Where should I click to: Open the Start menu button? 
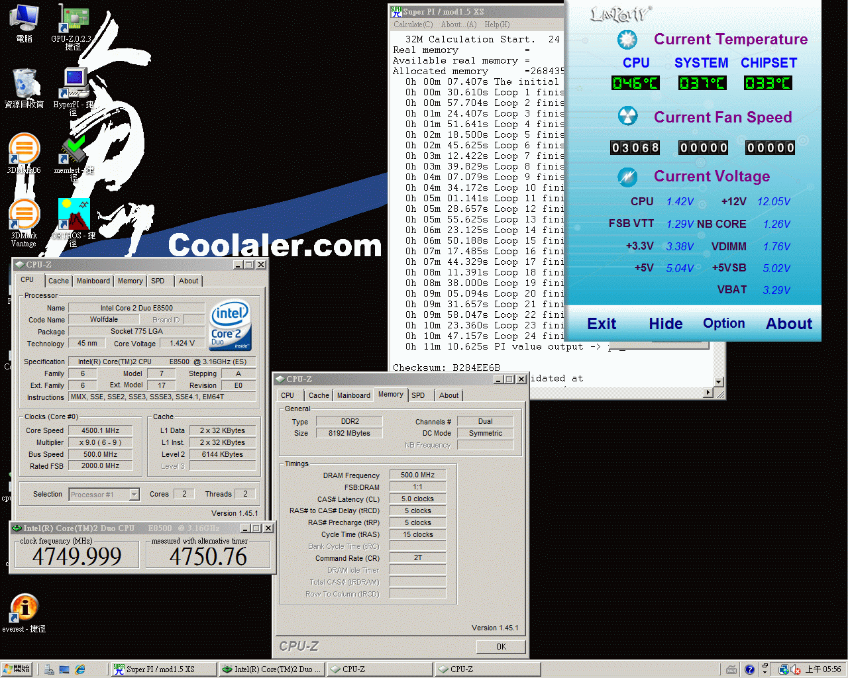pyautogui.click(x=17, y=669)
